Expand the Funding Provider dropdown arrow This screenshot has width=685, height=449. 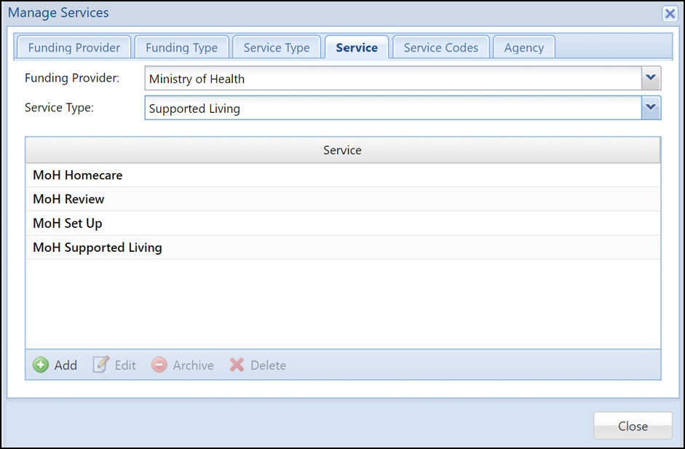coord(651,78)
